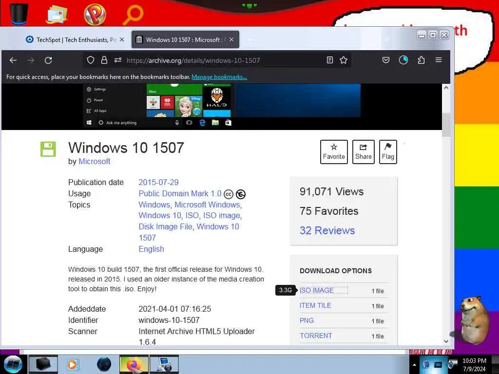Click the green floppy disk software icon
The width and height of the screenshot is (499, 374).
point(48,149)
